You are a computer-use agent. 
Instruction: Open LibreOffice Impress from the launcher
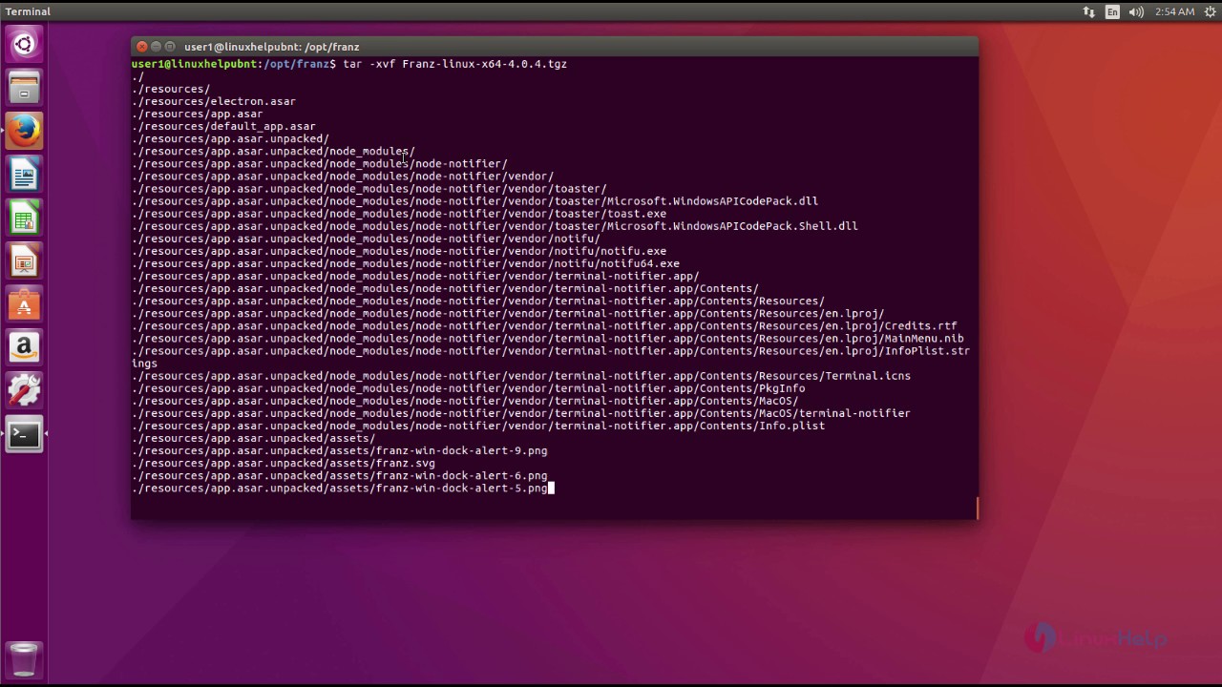24,262
